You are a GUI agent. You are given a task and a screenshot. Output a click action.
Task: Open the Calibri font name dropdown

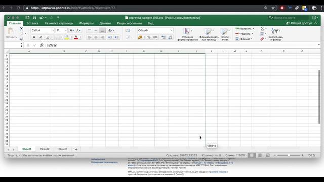click(x=53, y=30)
